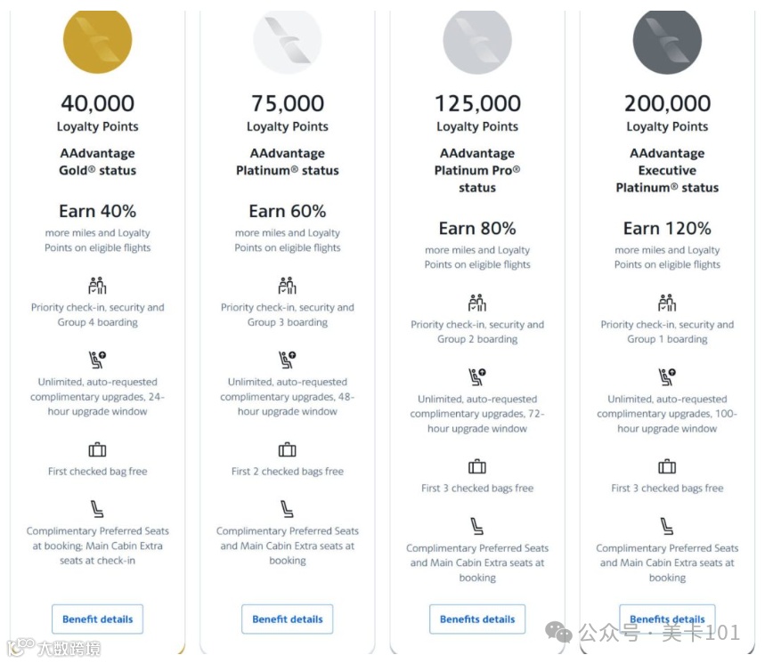Open Benefits details for Platinum Pro

[477, 619]
